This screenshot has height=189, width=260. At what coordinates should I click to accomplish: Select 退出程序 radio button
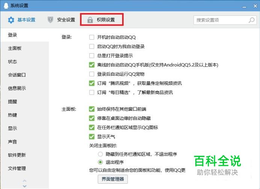pos(100,162)
